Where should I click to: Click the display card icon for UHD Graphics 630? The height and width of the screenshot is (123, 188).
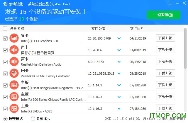[x=14, y=38]
